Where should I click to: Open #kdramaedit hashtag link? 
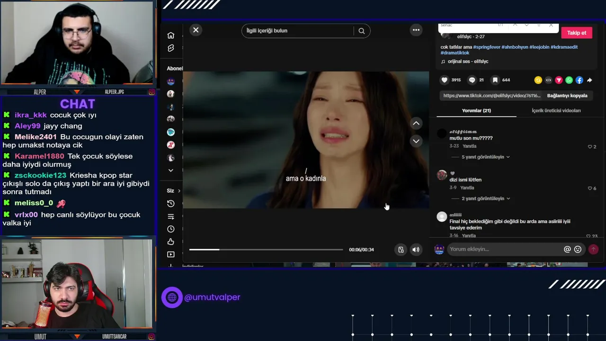click(564, 47)
